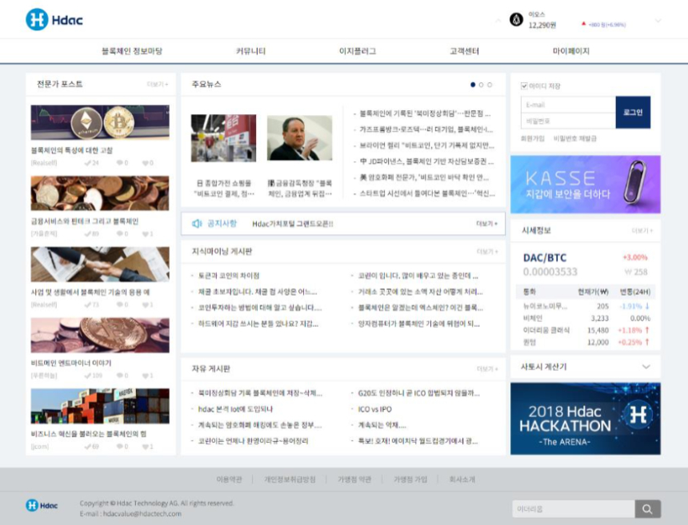Toggle the 아이디 저장 checkbox

(525, 86)
